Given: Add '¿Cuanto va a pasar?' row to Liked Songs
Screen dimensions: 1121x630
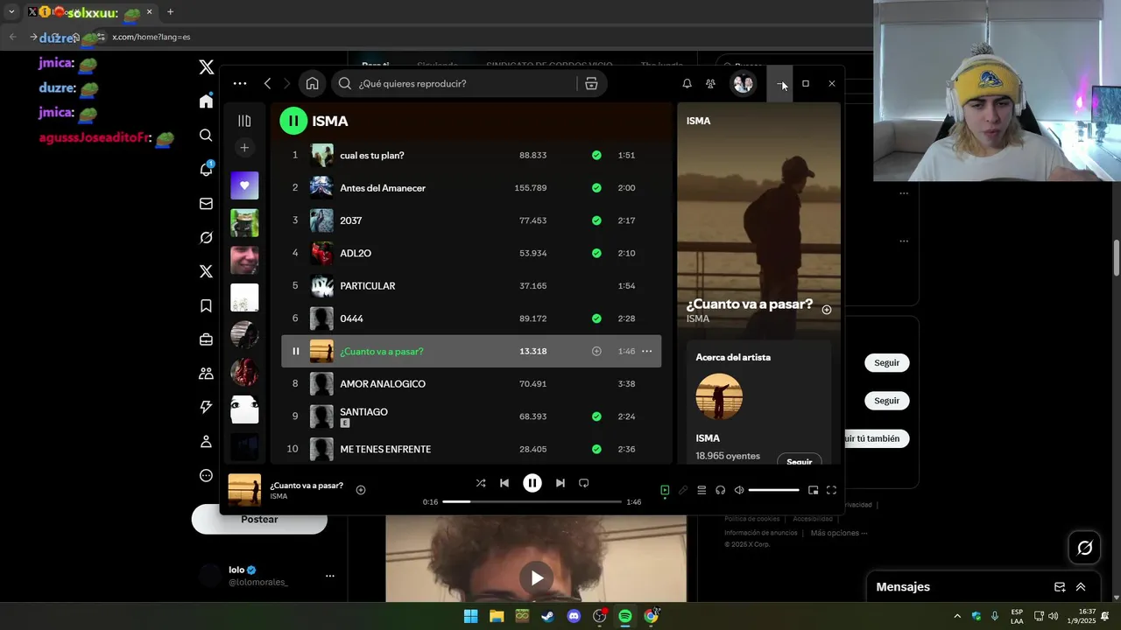Looking at the screenshot, I should tap(596, 351).
